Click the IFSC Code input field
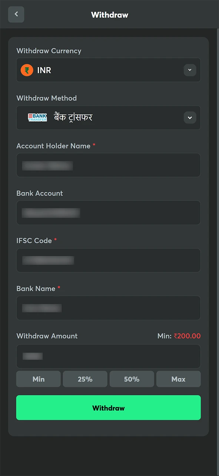219x476 pixels. (x=109, y=260)
